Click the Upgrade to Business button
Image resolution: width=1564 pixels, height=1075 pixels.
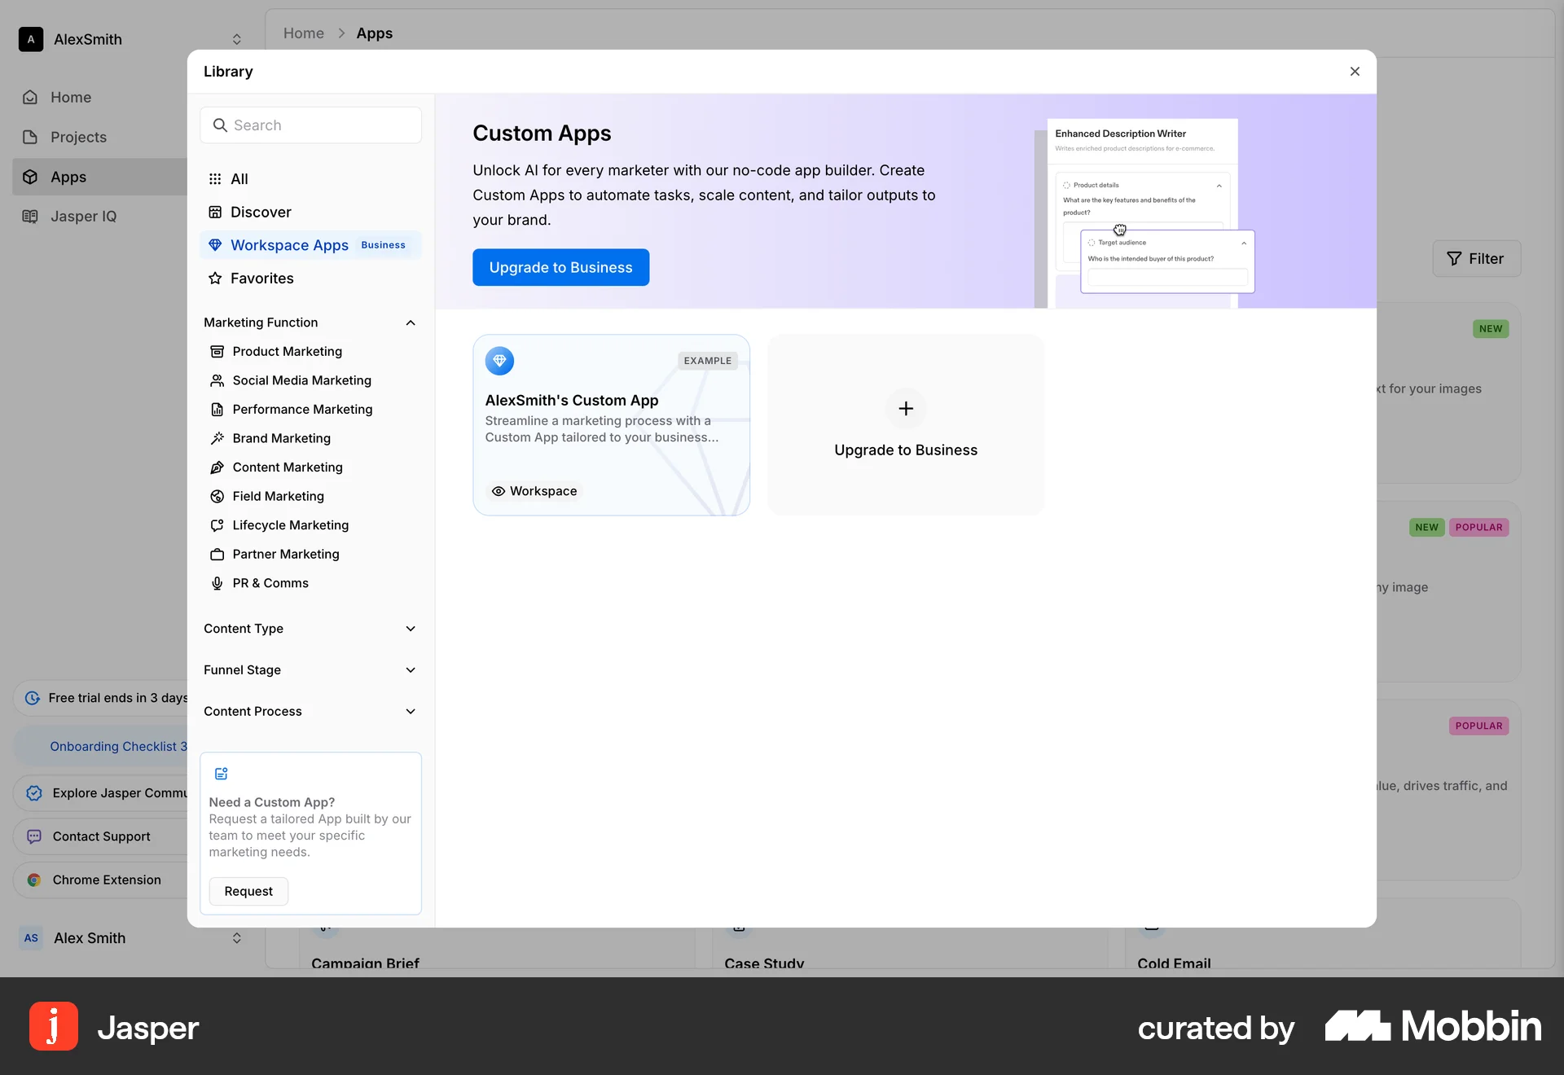[560, 267]
